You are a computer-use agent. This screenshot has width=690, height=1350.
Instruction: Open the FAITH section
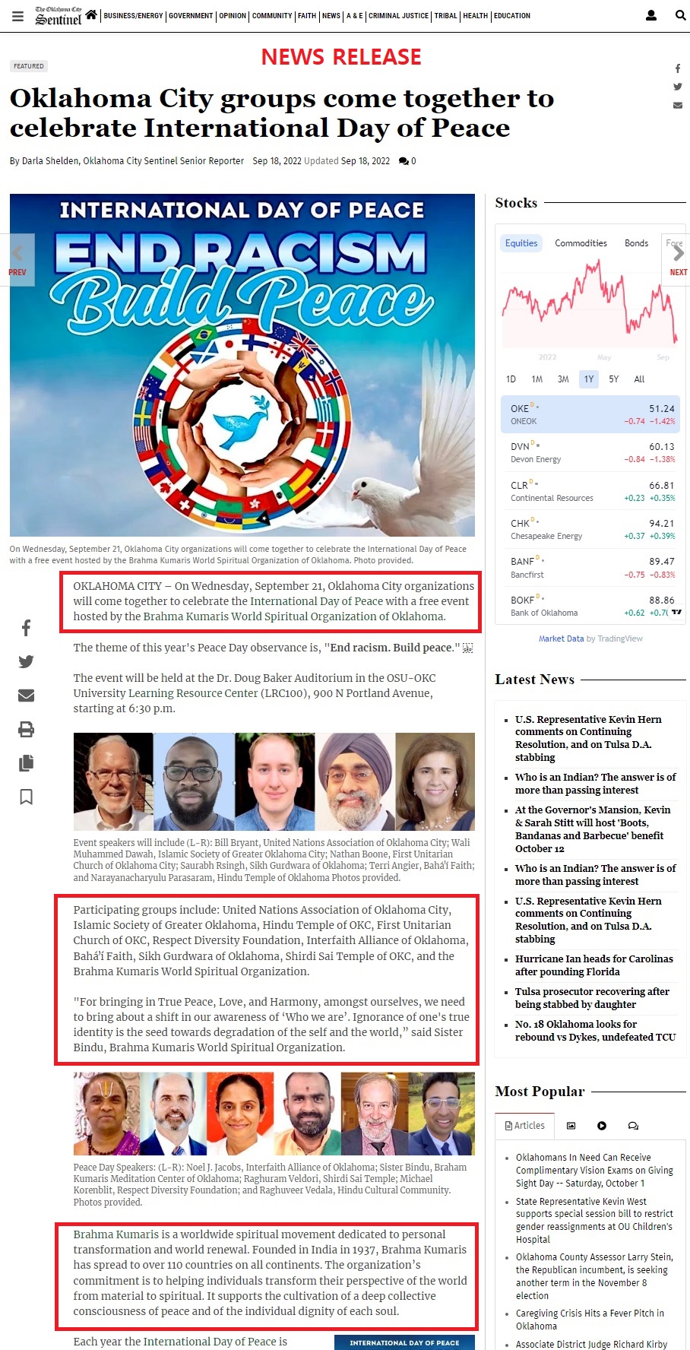coord(307,15)
